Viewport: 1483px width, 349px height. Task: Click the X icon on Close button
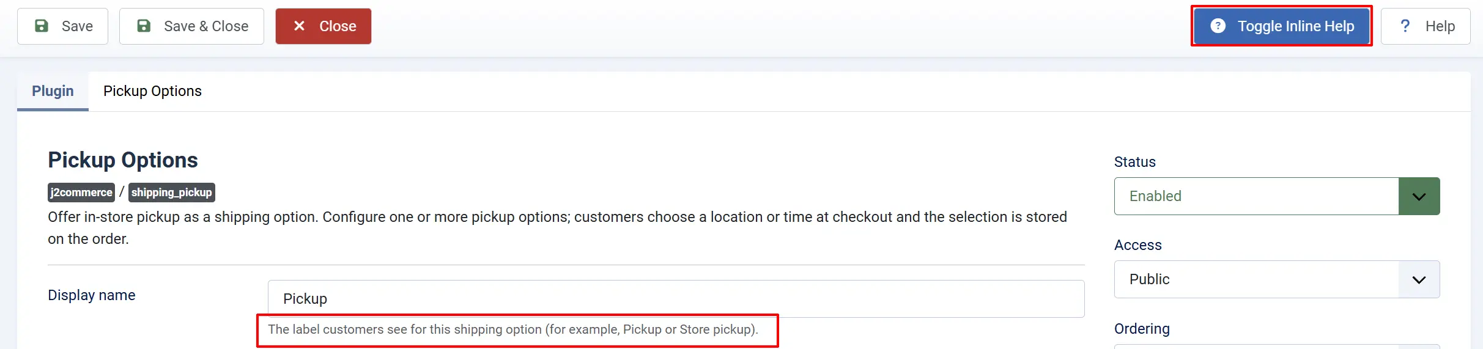coord(299,26)
